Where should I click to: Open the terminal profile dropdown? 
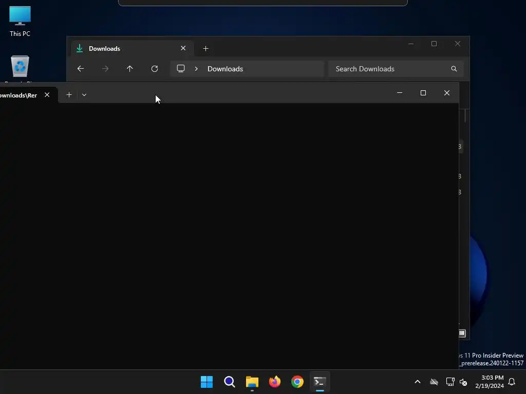click(x=84, y=95)
